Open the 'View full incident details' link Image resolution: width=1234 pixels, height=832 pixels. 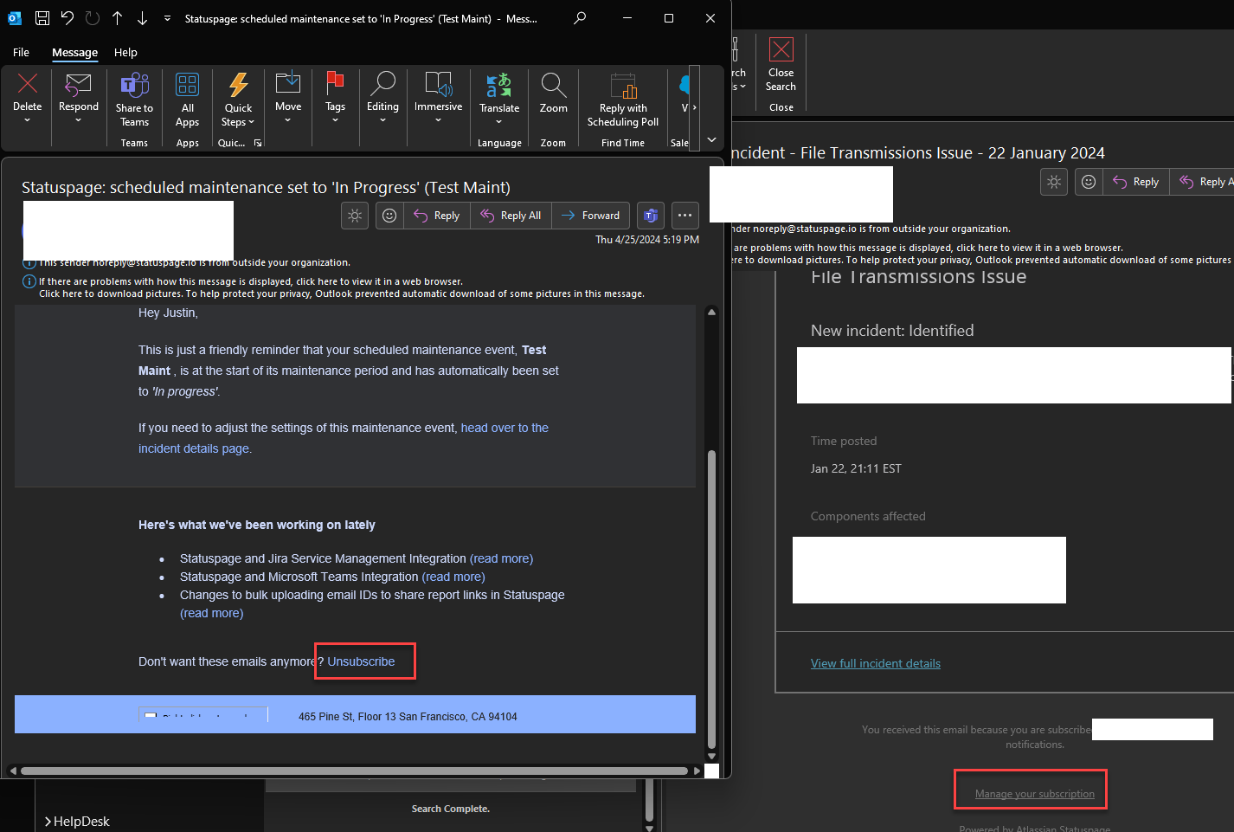[x=876, y=664]
